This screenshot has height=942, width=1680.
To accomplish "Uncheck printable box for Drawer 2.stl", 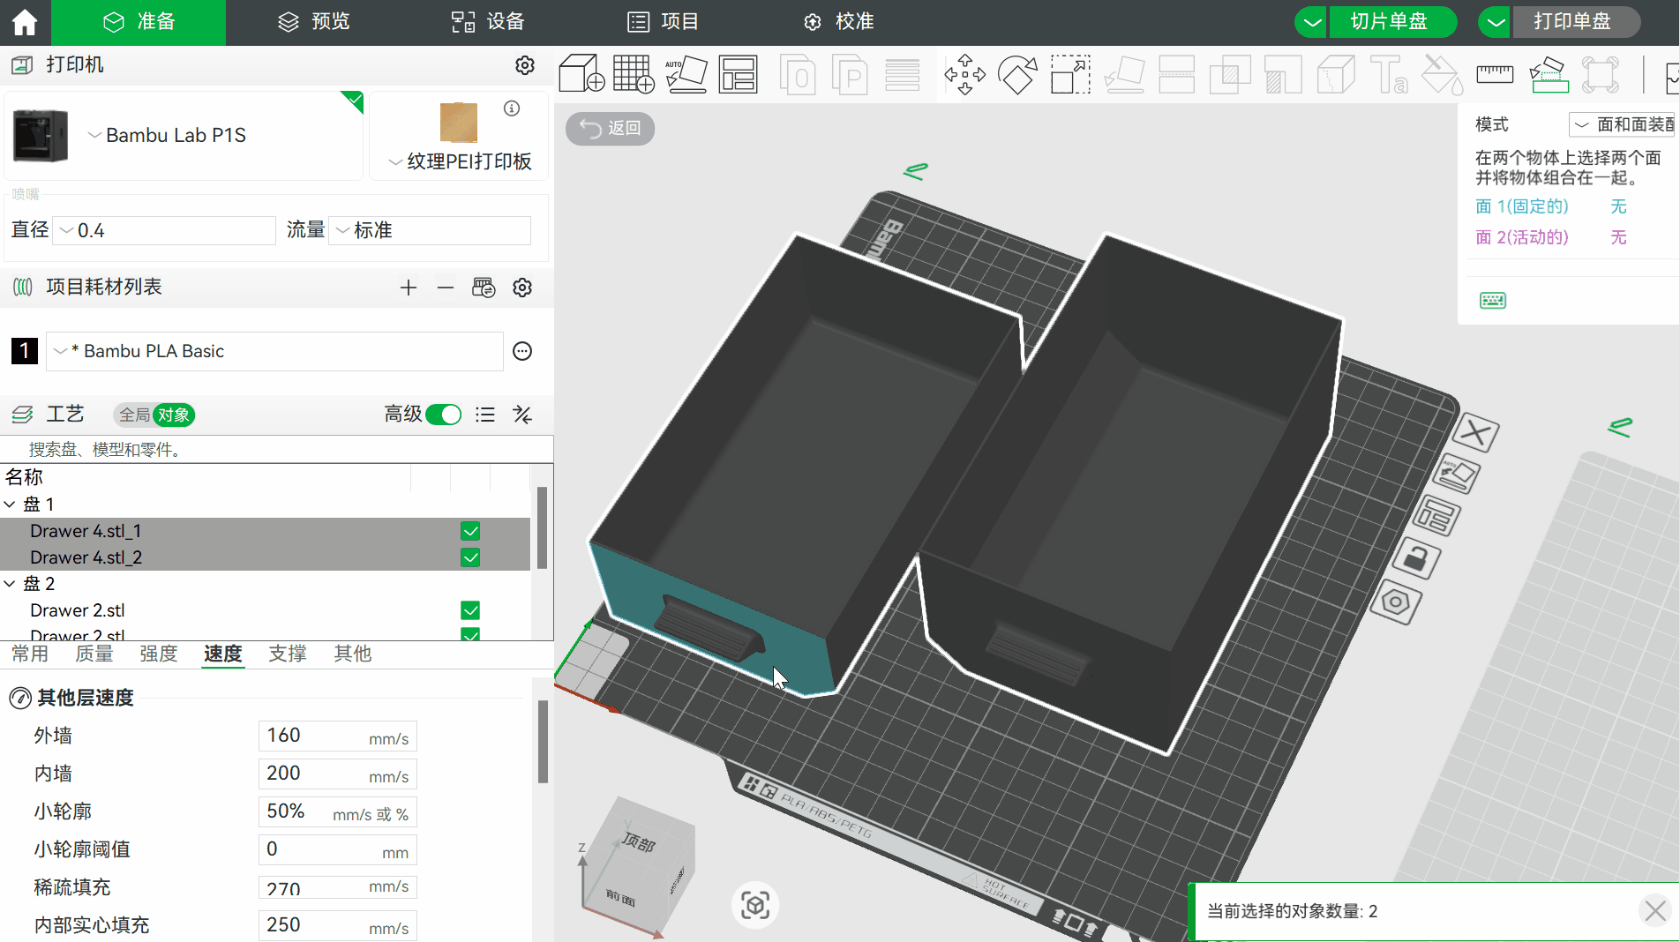I will point(470,610).
